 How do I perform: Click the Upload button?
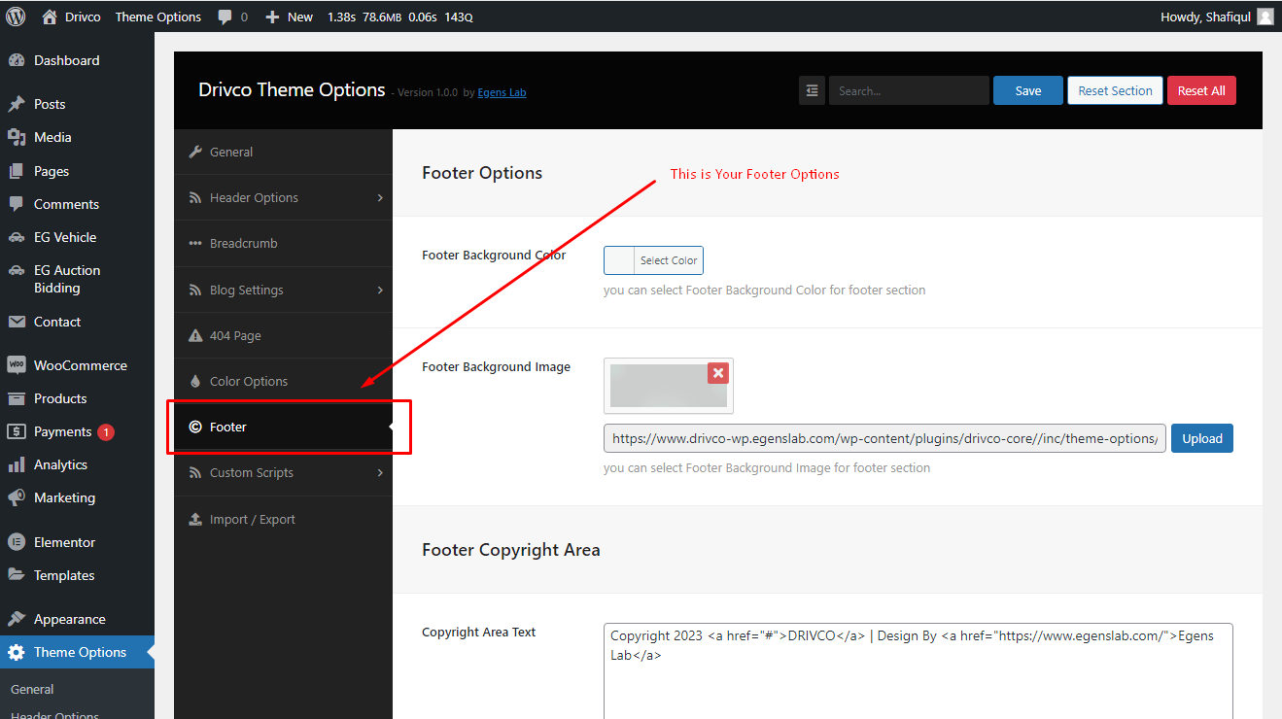(1202, 438)
